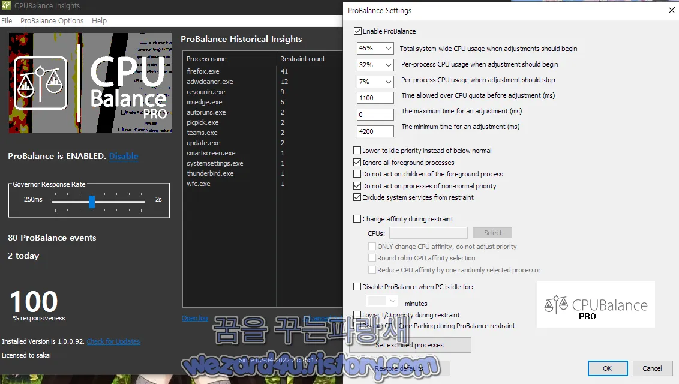Enable Lower I/O priority during restraint
The width and height of the screenshot is (679, 384).
click(357, 315)
